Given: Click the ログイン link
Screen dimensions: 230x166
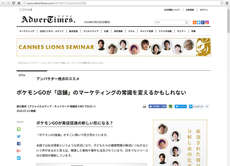Looking at the screenshot, I should click(x=204, y=10).
